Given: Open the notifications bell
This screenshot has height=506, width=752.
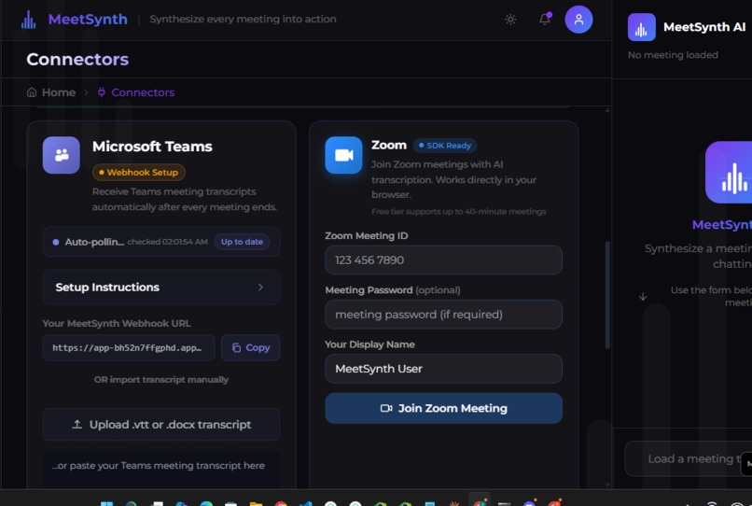Looking at the screenshot, I should [545, 20].
